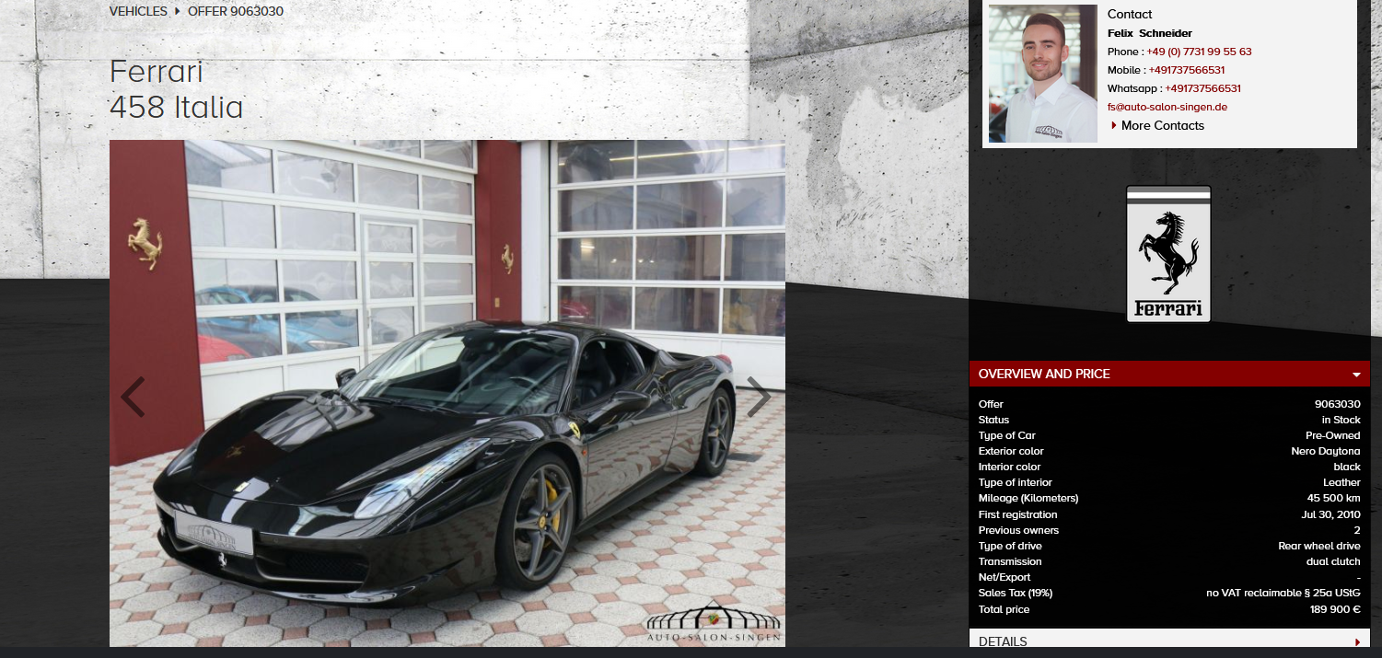
Task: Select the total price 189 900 €
Action: 1335,609
